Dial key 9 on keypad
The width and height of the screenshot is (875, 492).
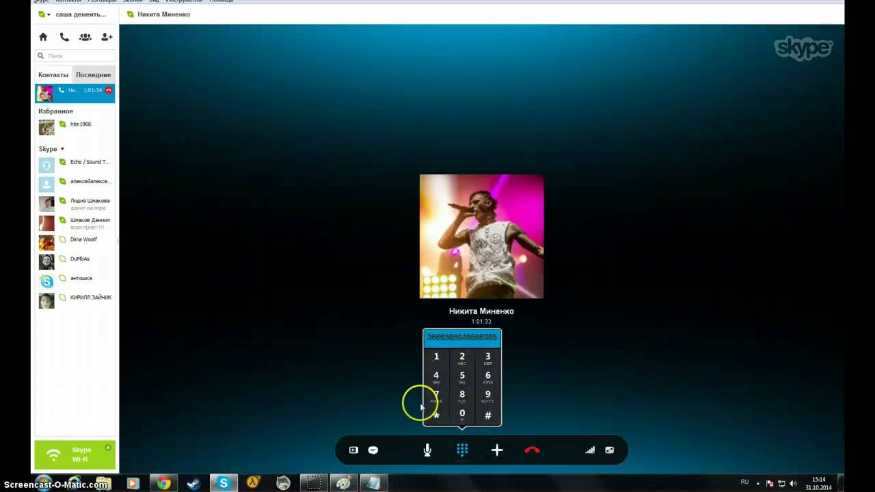coord(487,395)
